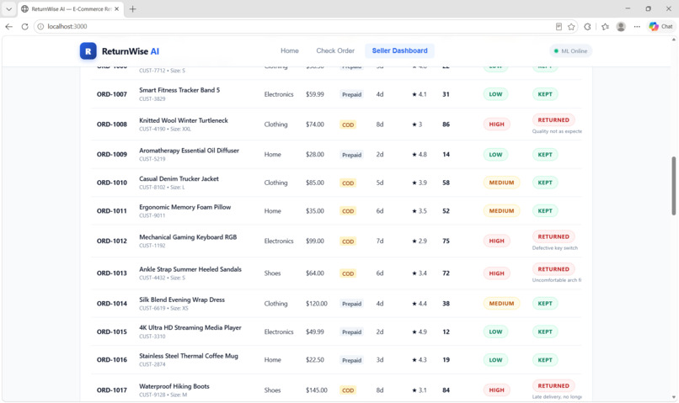Select the Seller Dashboard nav item
The width and height of the screenshot is (679, 403).
[x=399, y=50]
